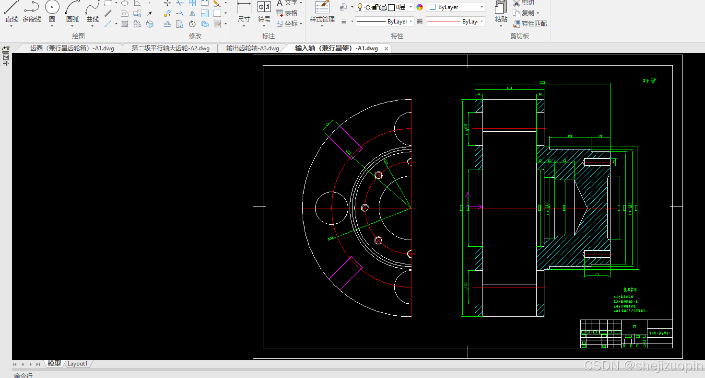Toggle the layer print printer icon
Screen dimensions: 705x378
[383, 7]
